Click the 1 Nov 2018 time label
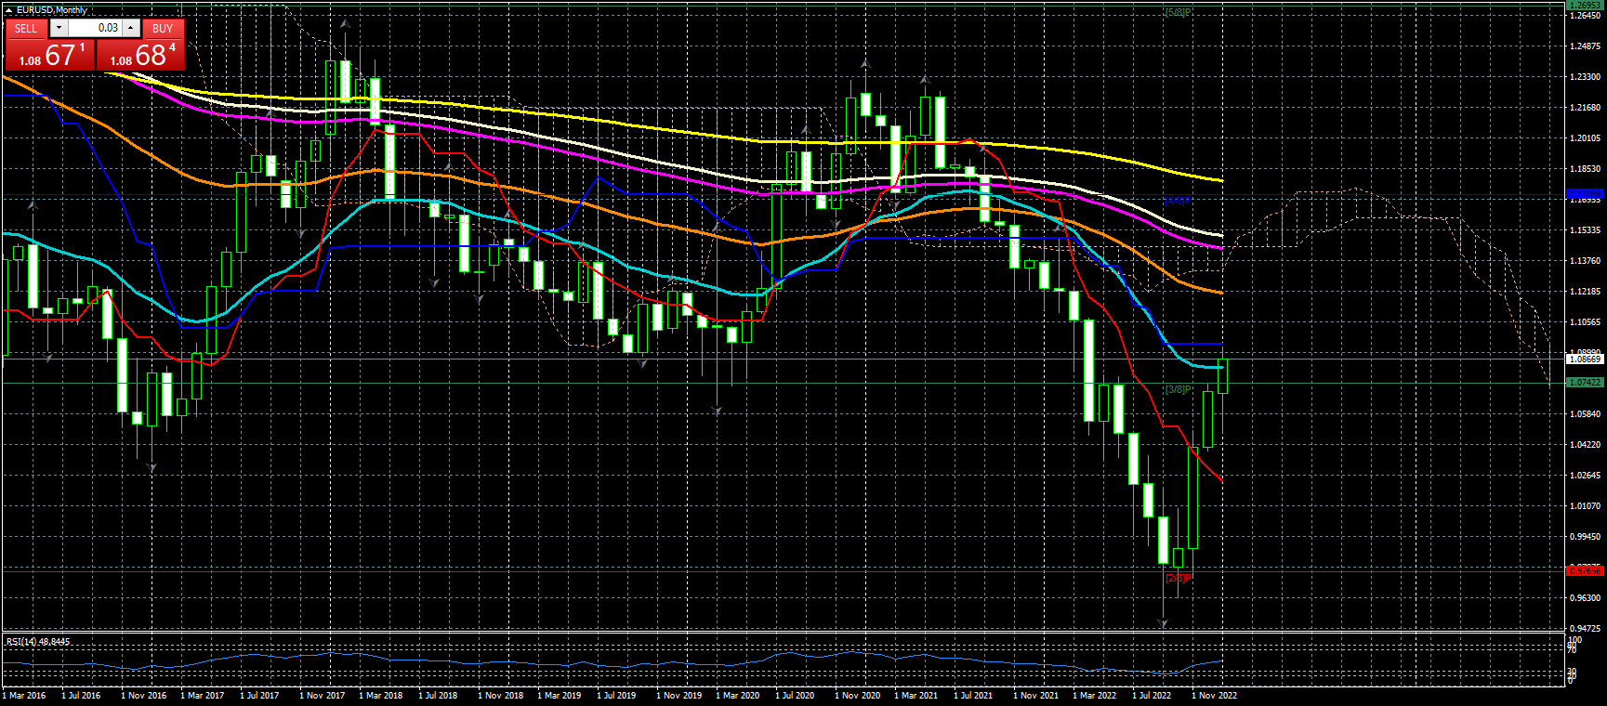The height and width of the screenshot is (706, 1607). point(500,696)
